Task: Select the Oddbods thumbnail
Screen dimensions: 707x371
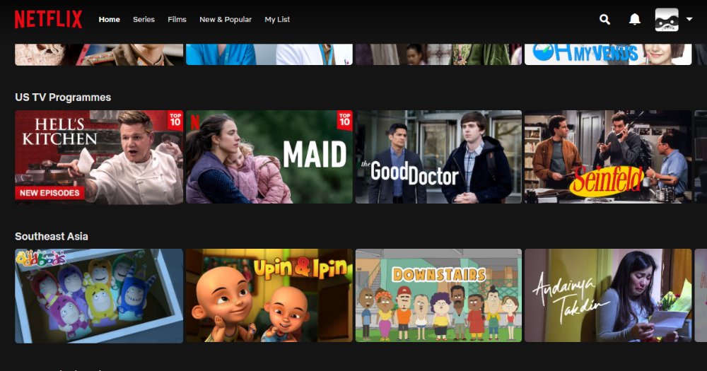Action: point(99,295)
